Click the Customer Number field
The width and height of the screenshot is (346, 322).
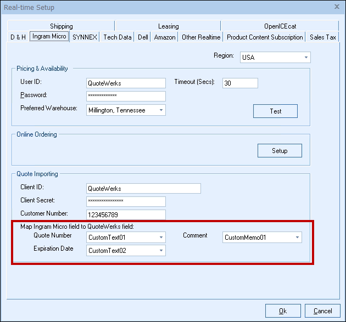click(x=126, y=214)
